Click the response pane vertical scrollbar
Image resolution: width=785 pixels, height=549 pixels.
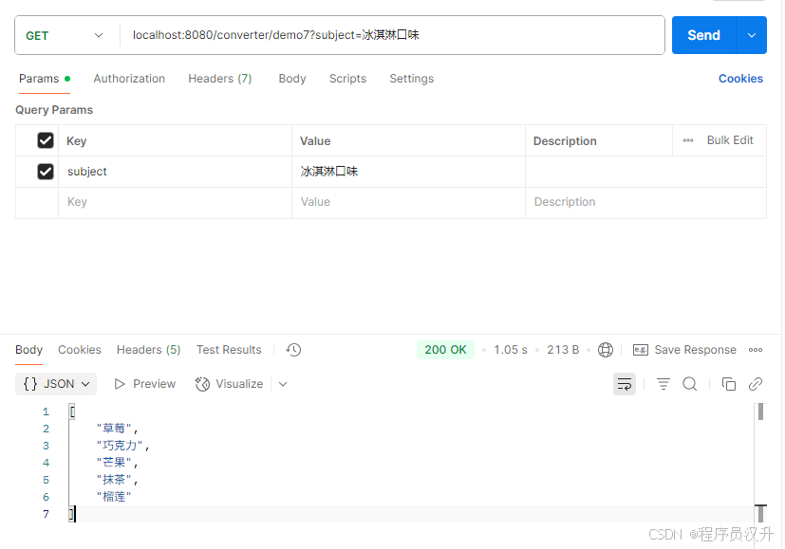coord(760,463)
